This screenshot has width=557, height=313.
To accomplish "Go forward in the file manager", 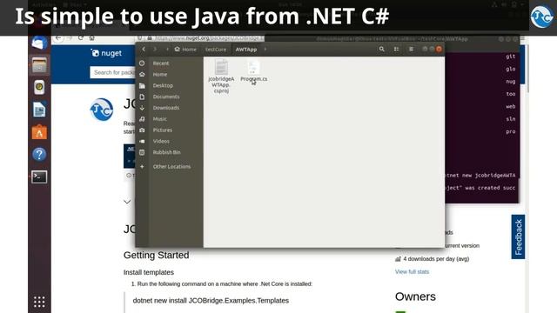I will tap(155, 50).
